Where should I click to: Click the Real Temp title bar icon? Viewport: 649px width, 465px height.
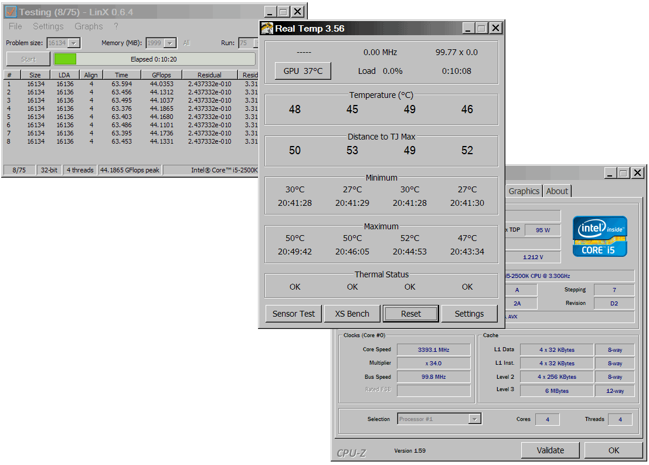267,28
